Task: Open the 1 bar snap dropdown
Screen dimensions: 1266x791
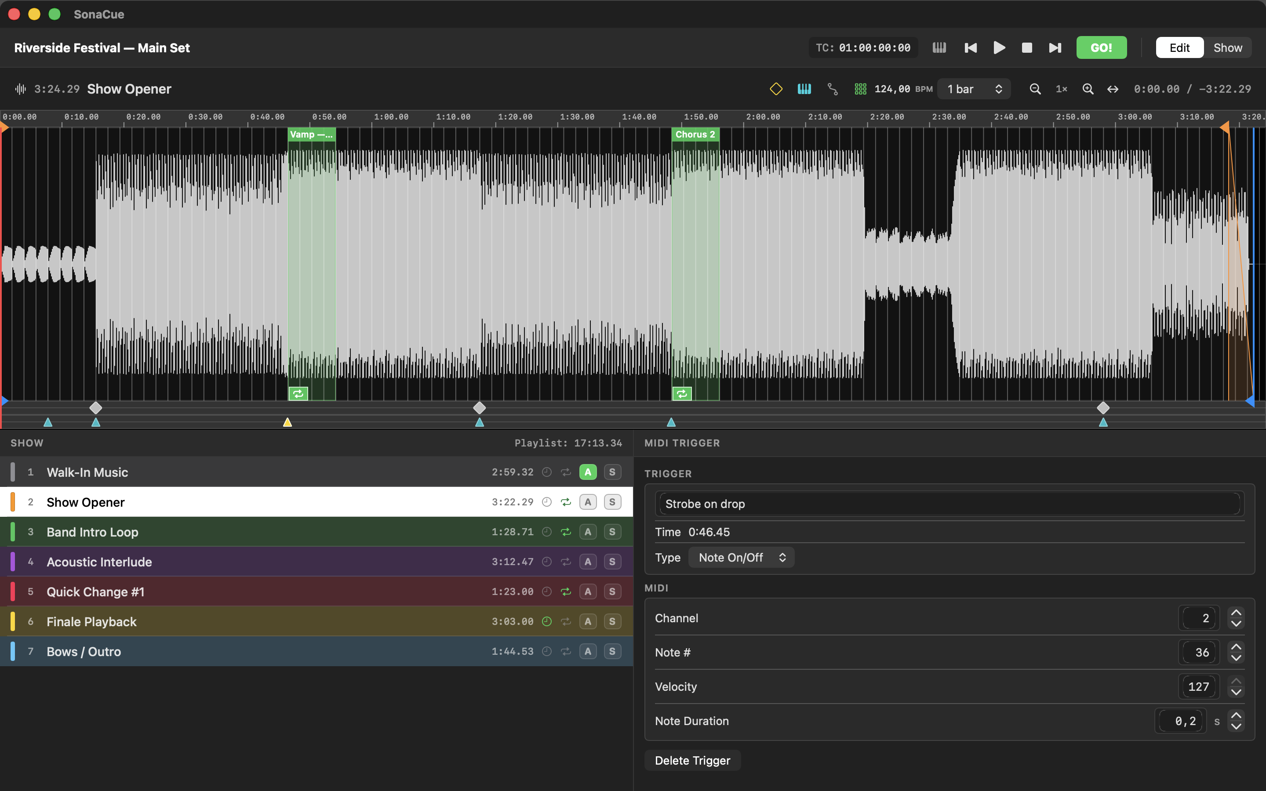Action: click(974, 89)
